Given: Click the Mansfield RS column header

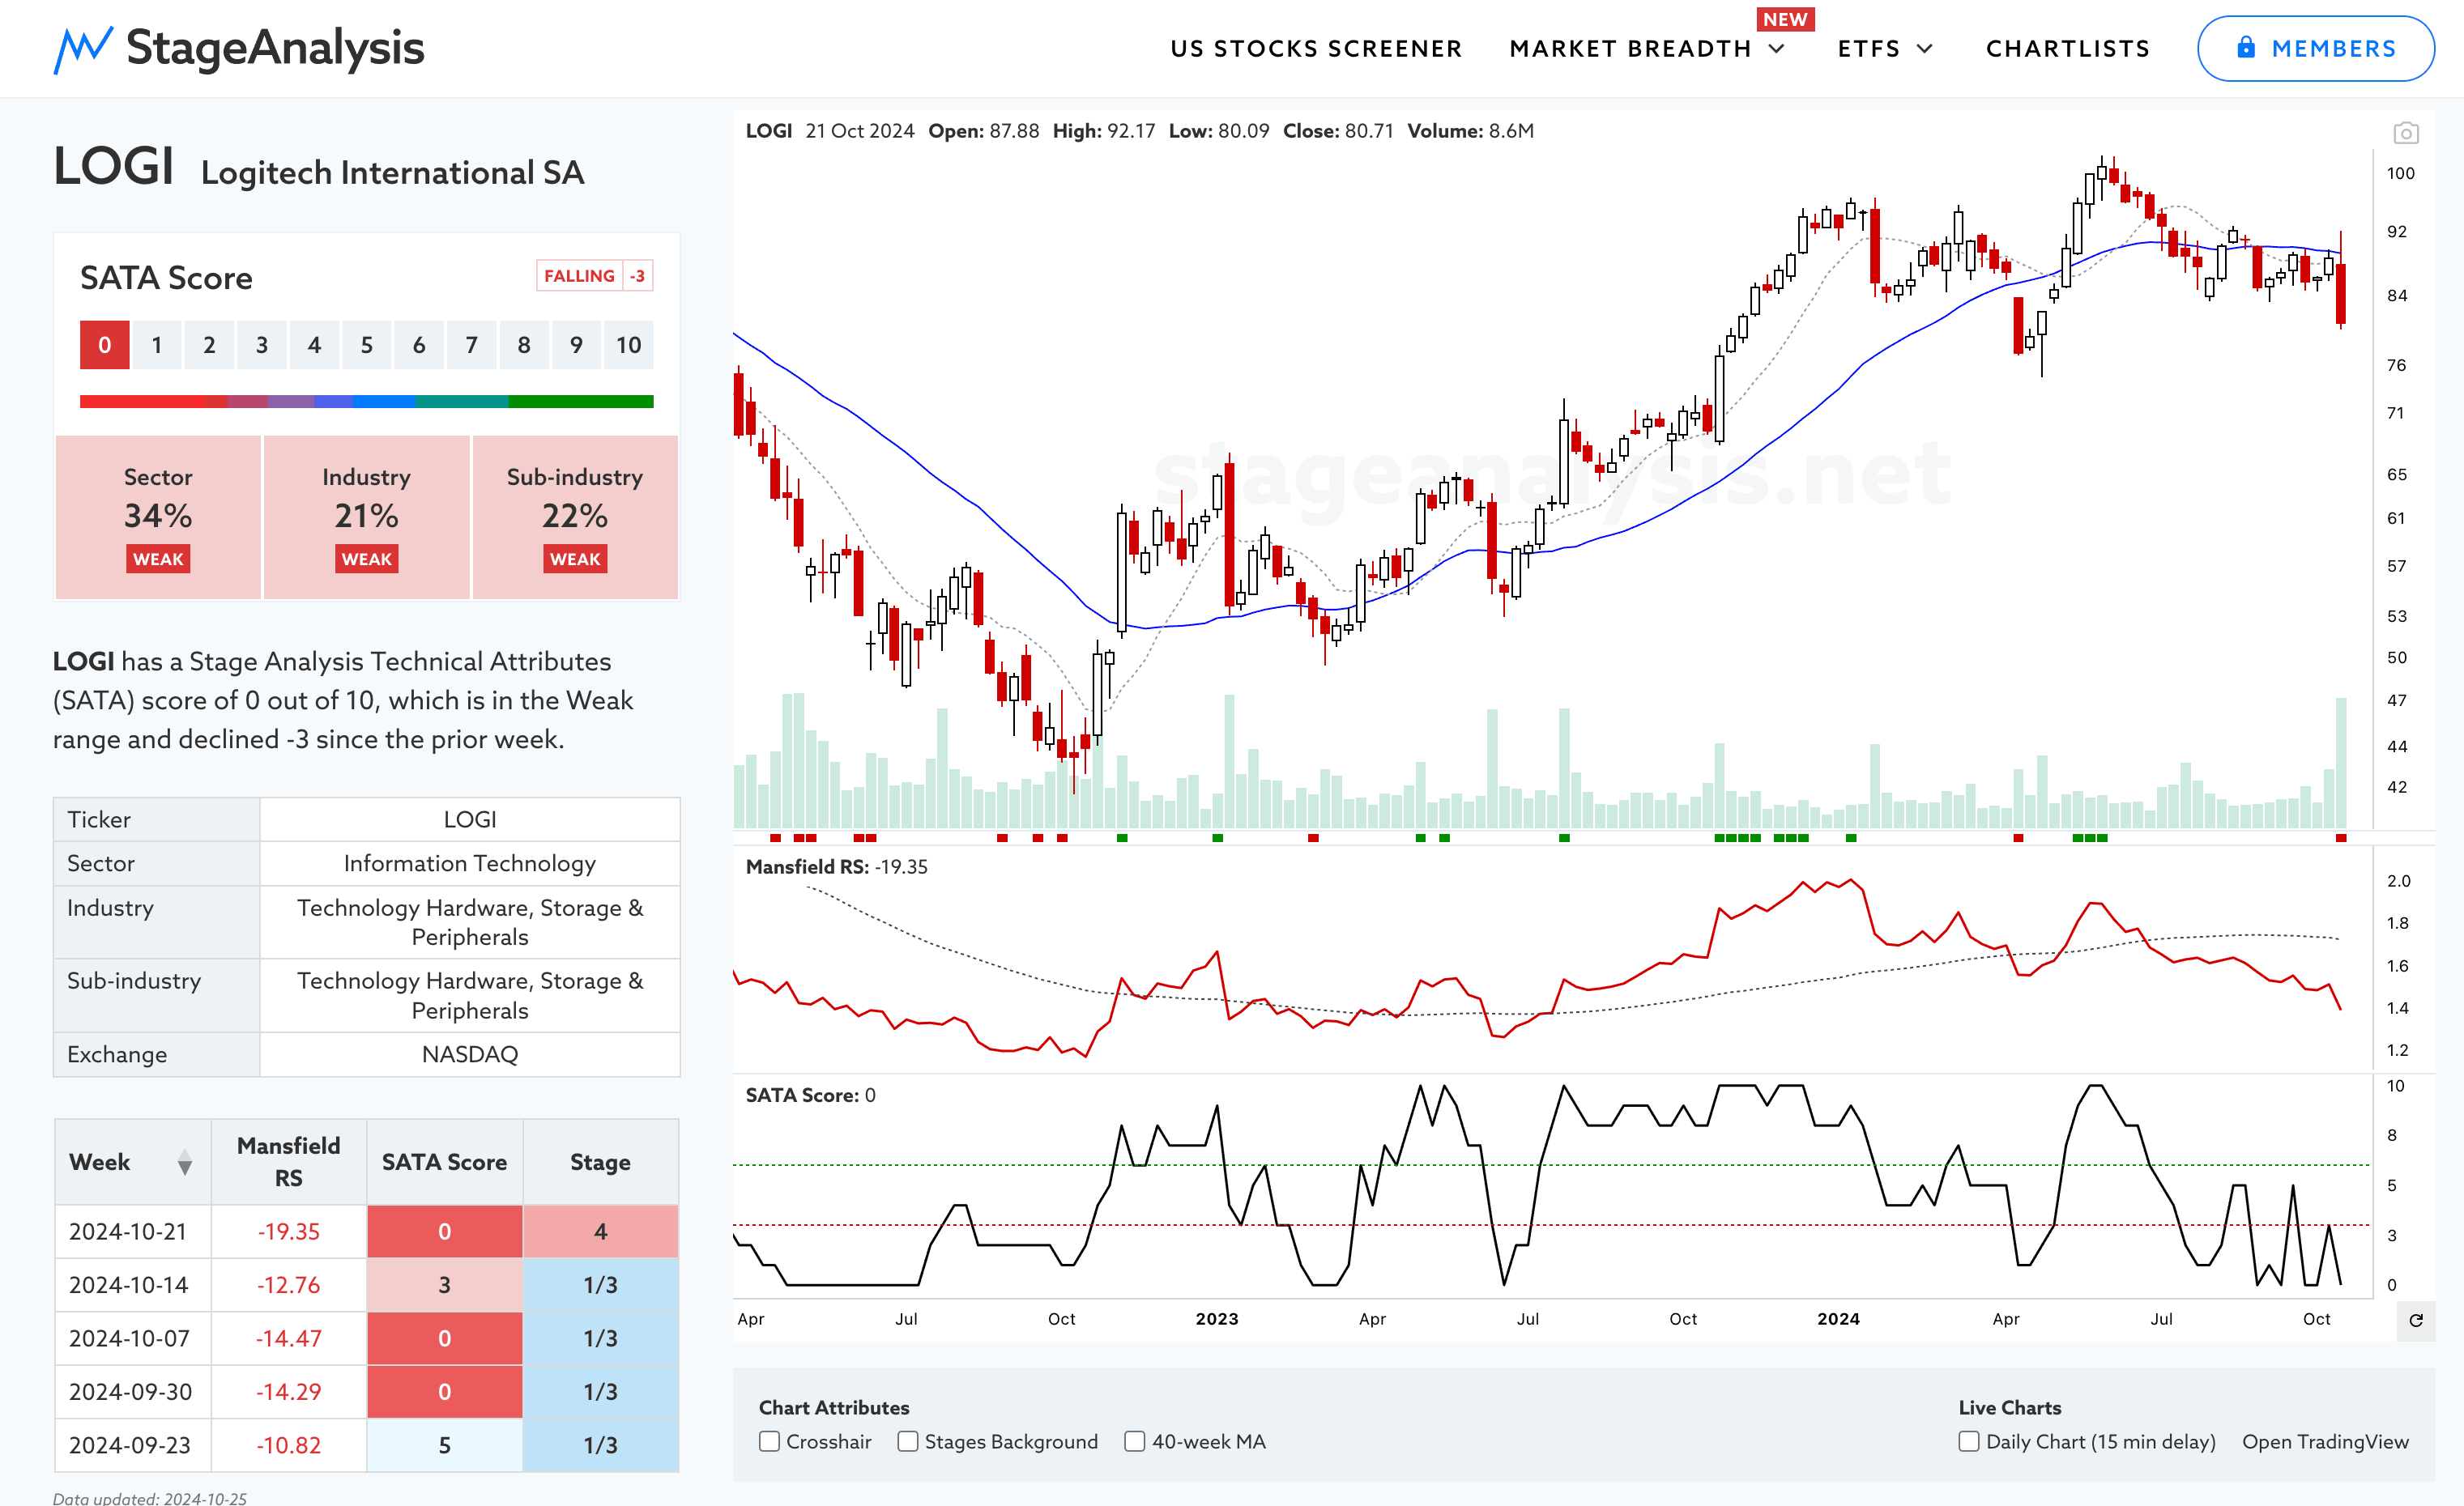Looking at the screenshot, I should (289, 1162).
